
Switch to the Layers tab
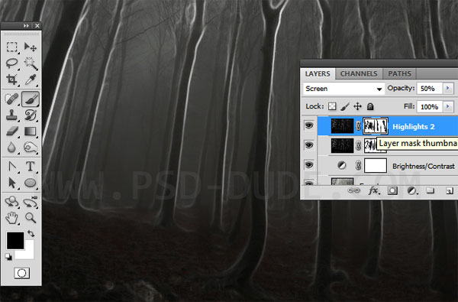click(318, 73)
